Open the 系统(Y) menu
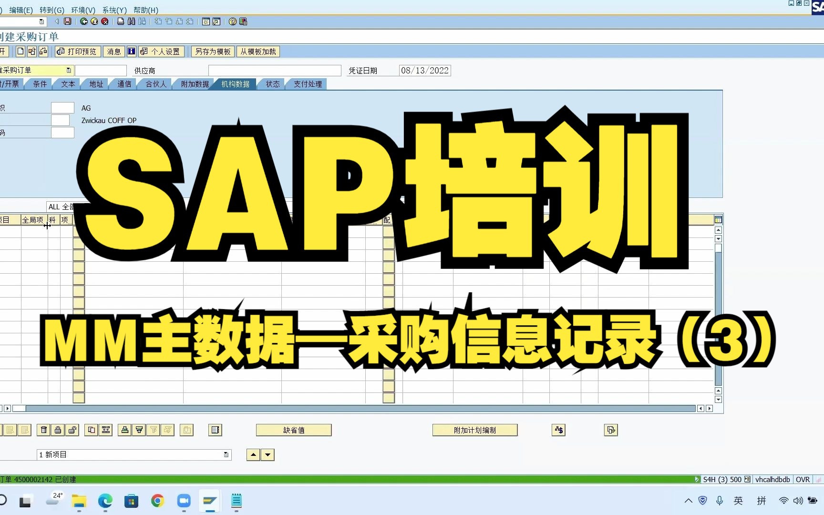The height and width of the screenshot is (515, 824). coord(114,10)
